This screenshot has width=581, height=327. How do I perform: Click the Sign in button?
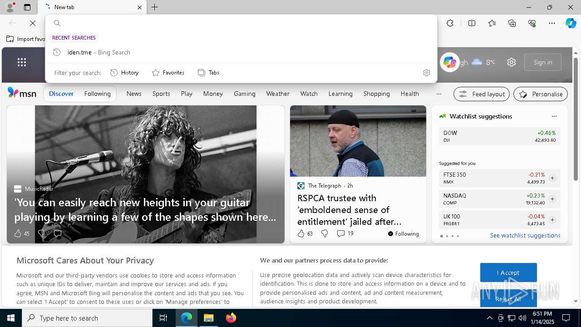[x=543, y=62]
